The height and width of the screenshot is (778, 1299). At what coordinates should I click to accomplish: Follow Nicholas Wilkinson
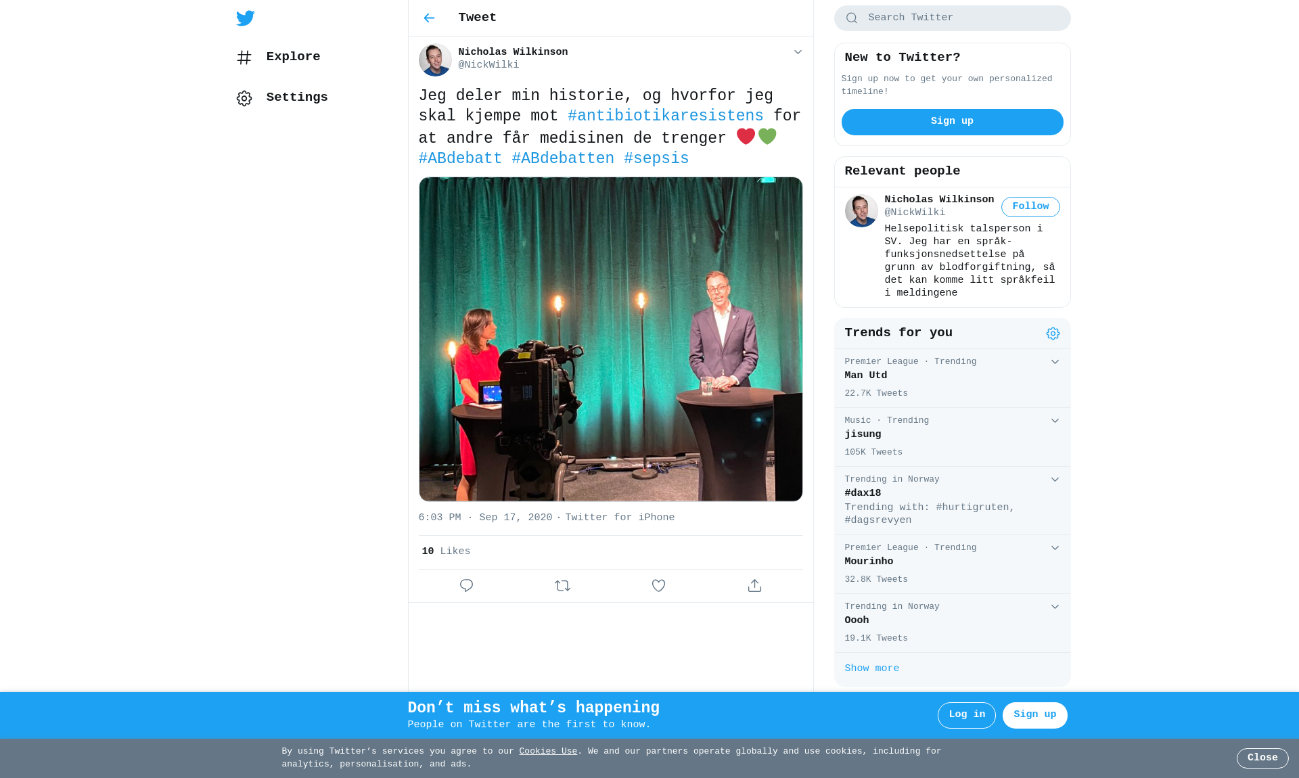tap(1030, 207)
